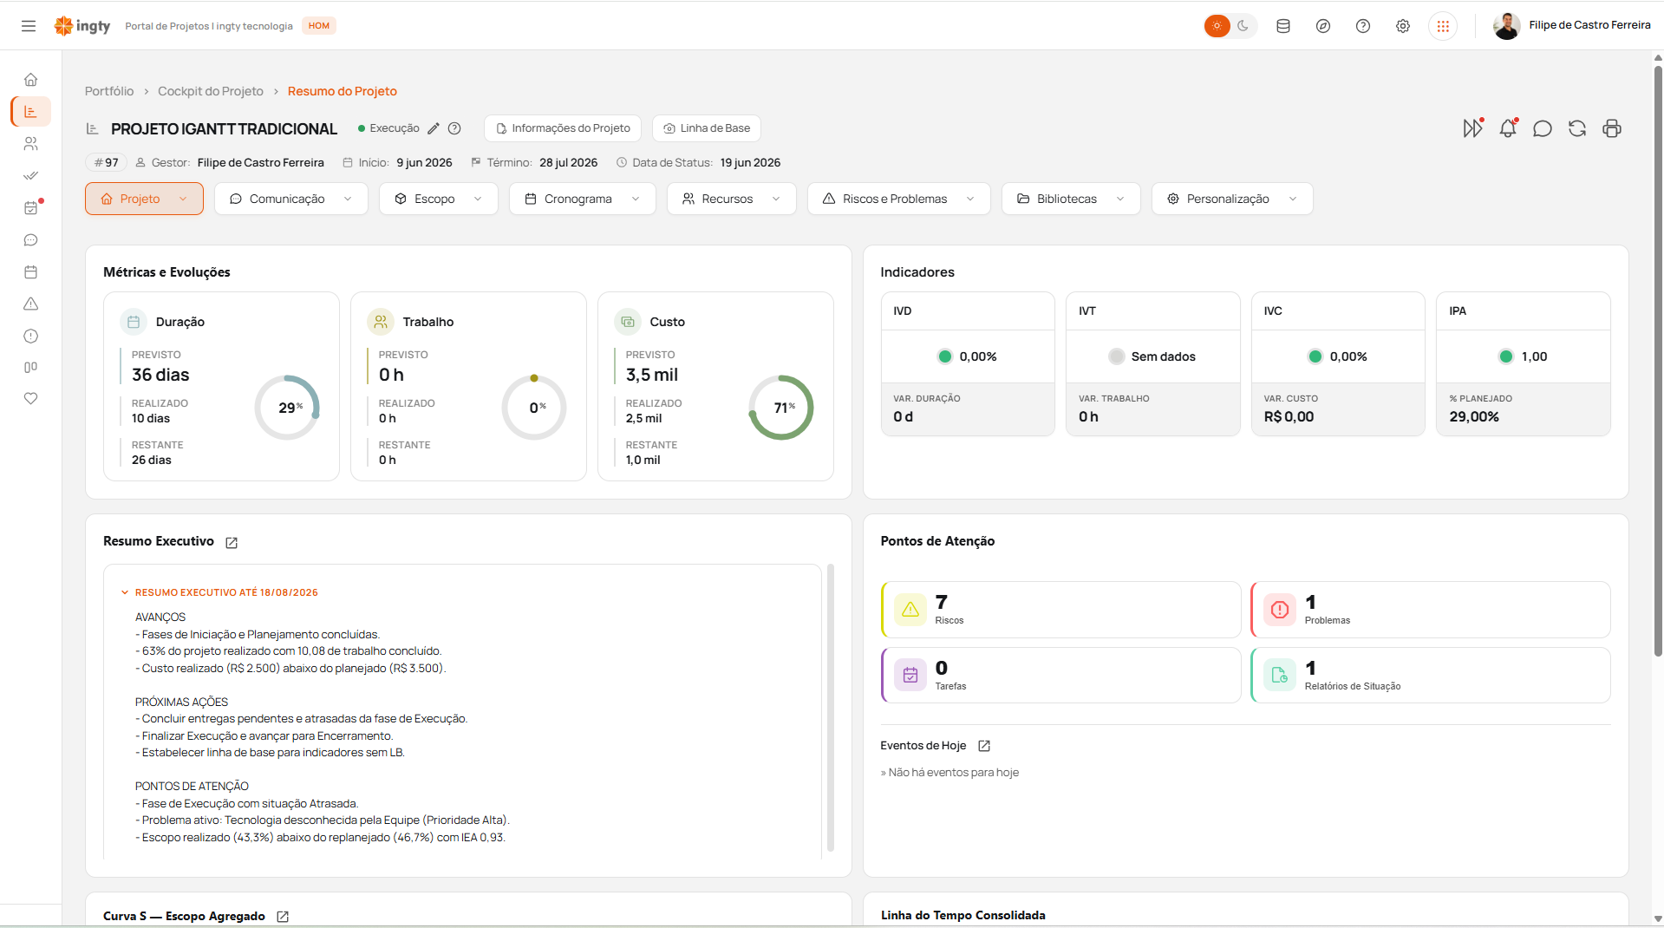Print the project summary
This screenshot has width=1664, height=928.
(x=1612, y=128)
